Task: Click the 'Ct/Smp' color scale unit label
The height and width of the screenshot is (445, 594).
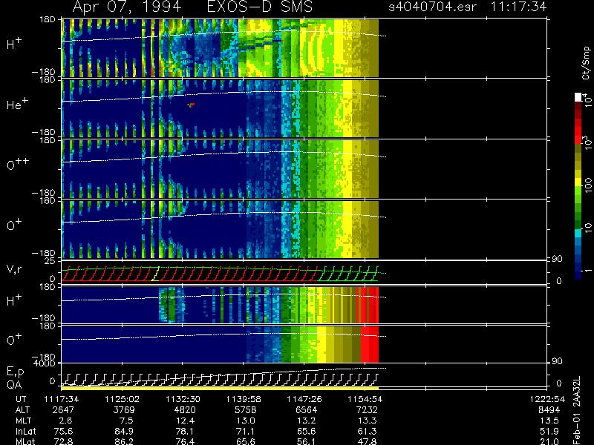Action: pos(587,63)
